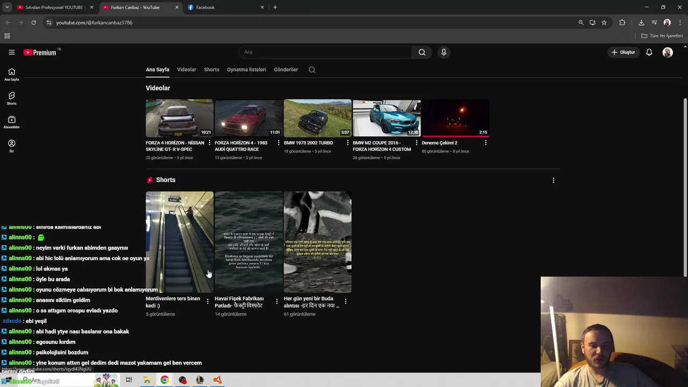Open the Shorts section more options menu
688x387 pixels.
pos(554,181)
